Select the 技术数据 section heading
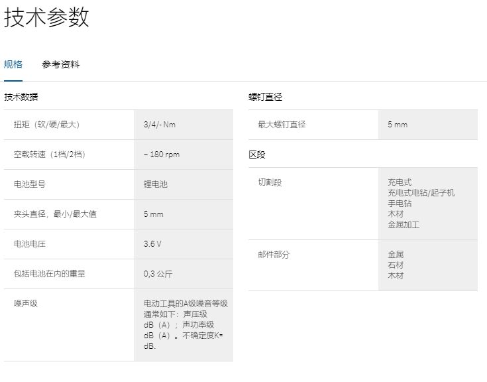The width and height of the screenshot is (487, 382). click(x=21, y=97)
